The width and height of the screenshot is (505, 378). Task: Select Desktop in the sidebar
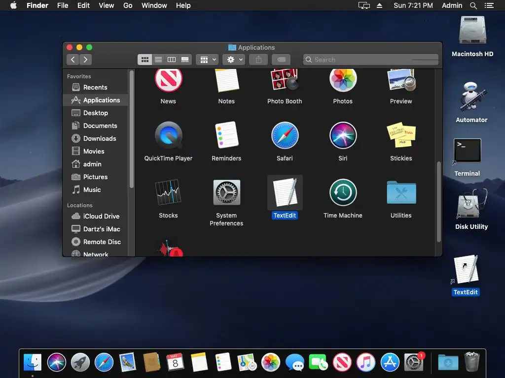click(96, 113)
